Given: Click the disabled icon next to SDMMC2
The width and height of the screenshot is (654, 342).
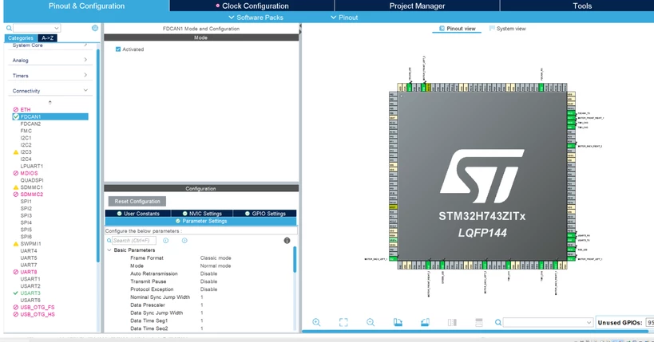Looking at the screenshot, I should (x=16, y=195).
